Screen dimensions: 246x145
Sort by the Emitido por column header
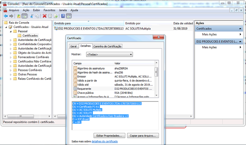pos(148,23)
